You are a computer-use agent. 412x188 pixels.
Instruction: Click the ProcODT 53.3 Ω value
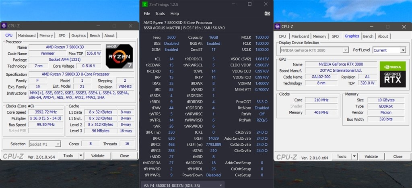[x=262, y=102]
